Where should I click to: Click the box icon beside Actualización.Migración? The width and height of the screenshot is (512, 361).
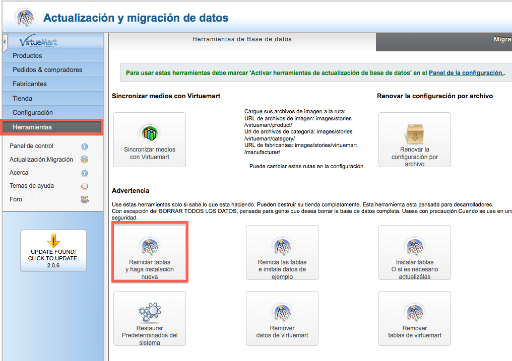[85, 160]
